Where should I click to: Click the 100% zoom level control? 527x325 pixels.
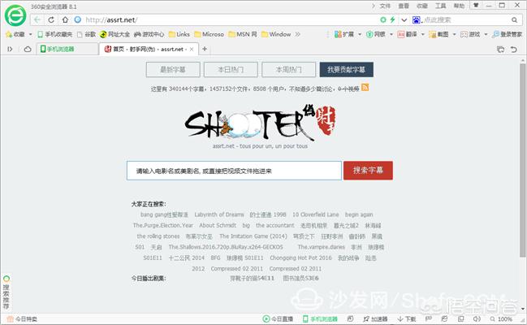click(502, 318)
